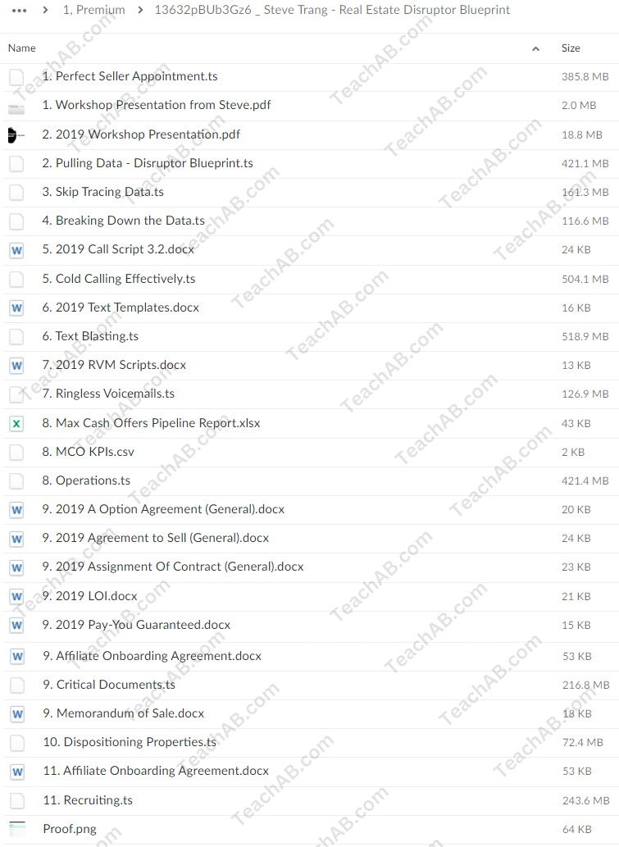Sort the list by the Name header
Screen dimensions: 619x847
point(22,48)
